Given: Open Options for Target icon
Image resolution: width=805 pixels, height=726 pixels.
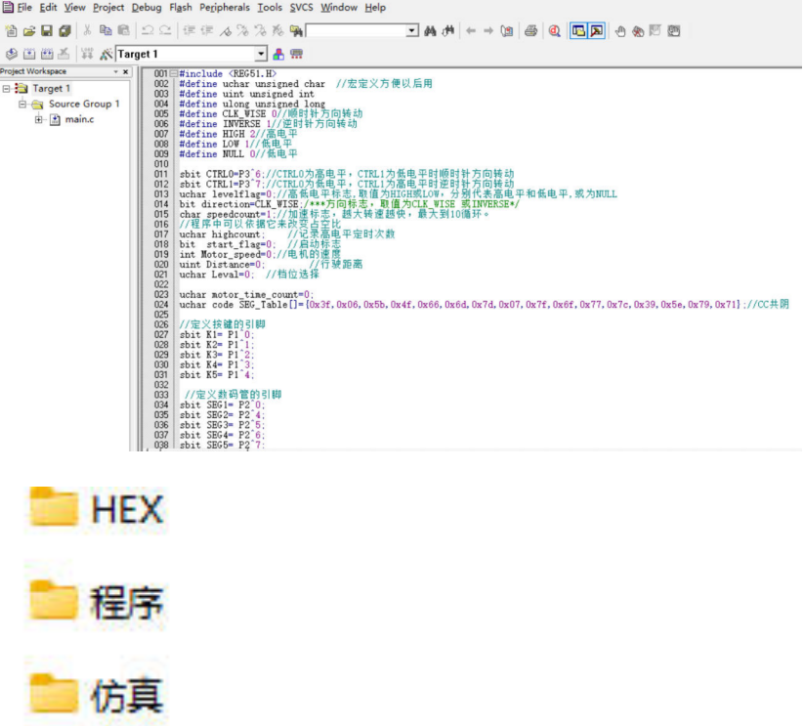Looking at the screenshot, I should [x=106, y=54].
